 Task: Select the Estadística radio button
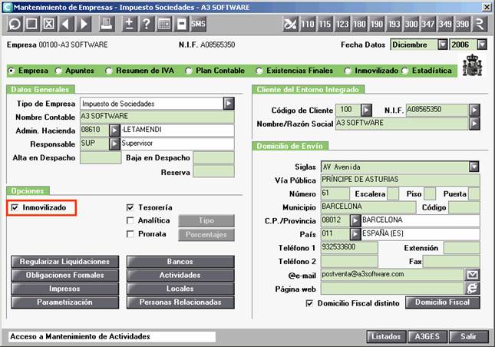tap(404, 71)
